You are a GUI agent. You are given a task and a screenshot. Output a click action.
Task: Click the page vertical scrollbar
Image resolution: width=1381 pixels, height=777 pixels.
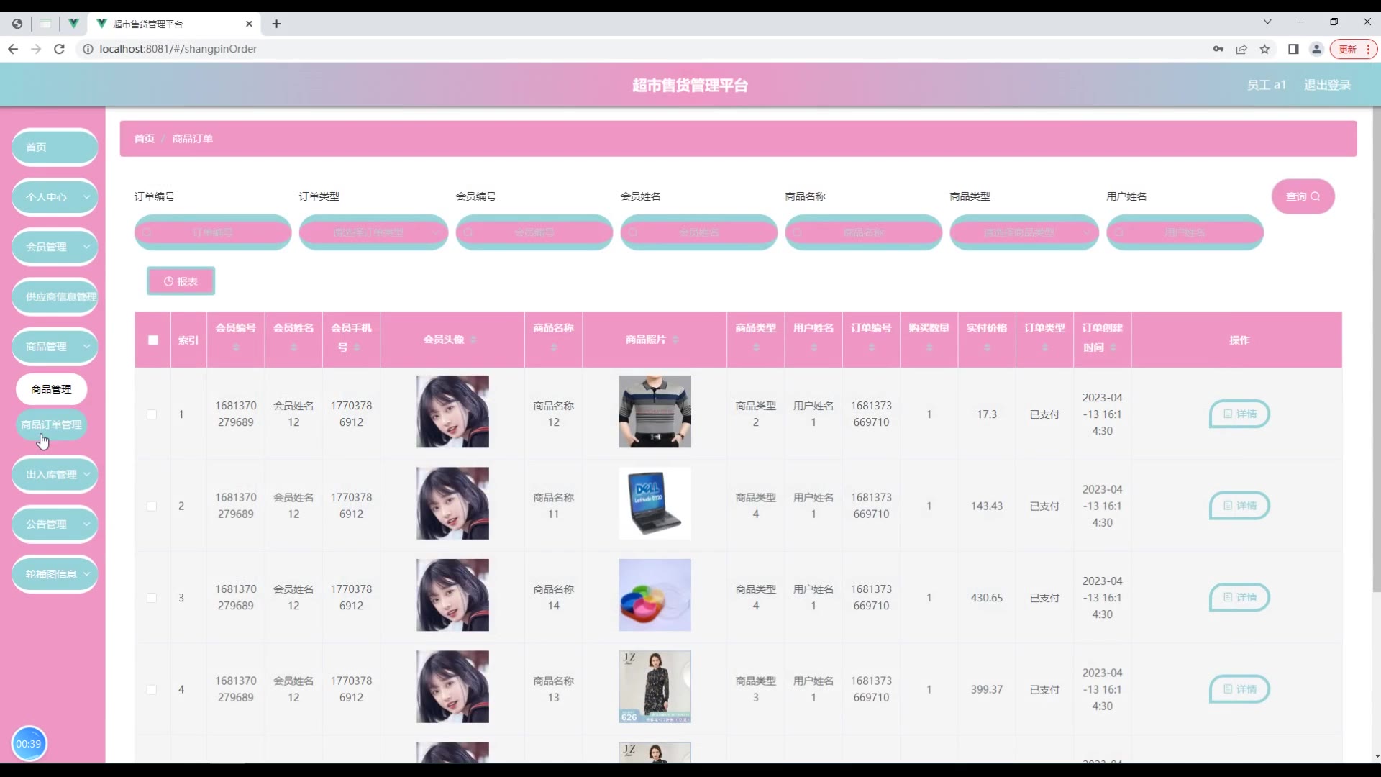(x=1376, y=349)
